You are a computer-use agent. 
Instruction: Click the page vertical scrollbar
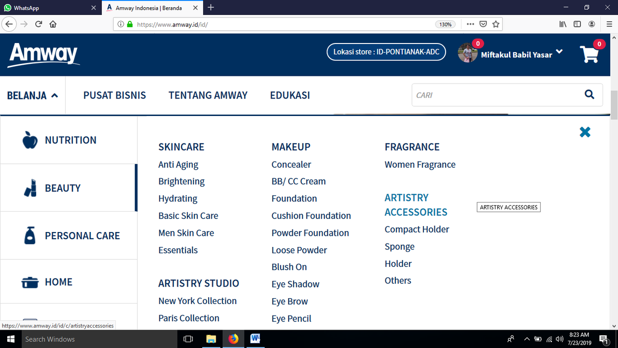tap(614, 105)
